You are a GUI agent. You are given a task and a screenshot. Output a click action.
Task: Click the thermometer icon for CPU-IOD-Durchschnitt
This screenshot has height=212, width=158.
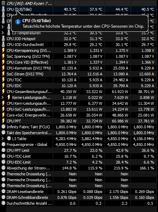[x=3, y=45]
